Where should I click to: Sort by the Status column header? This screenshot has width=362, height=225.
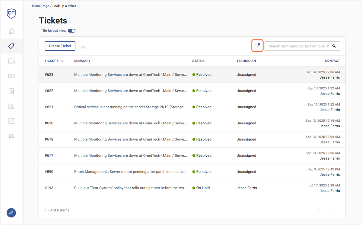point(198,61)
